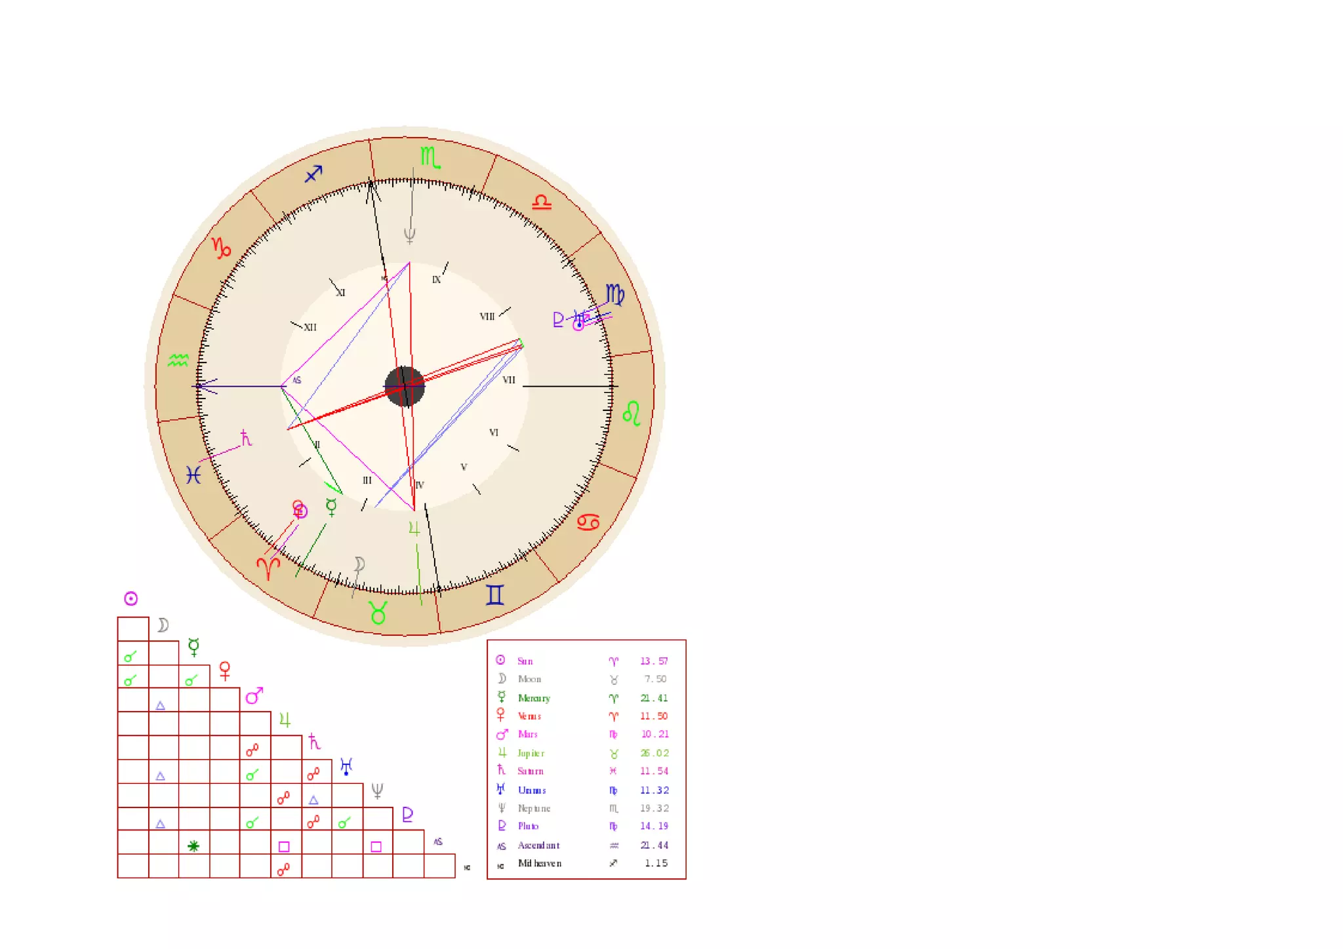This screenshot has height=949, width=1343.
Task: Select the blue Gemini glyph on the wheel
Action: pos(495,594)
